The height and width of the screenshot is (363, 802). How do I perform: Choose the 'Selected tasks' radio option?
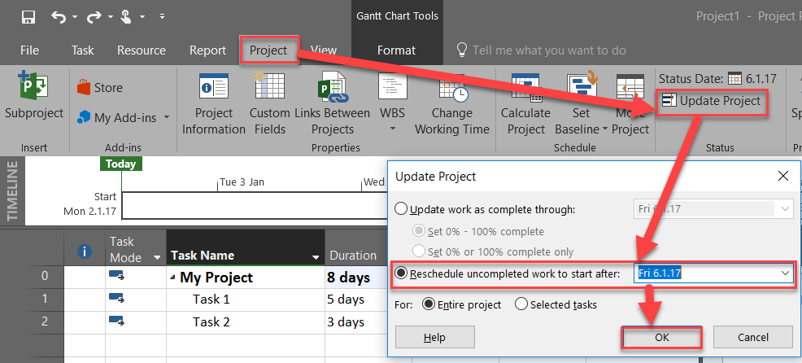[x=520, y=305]
